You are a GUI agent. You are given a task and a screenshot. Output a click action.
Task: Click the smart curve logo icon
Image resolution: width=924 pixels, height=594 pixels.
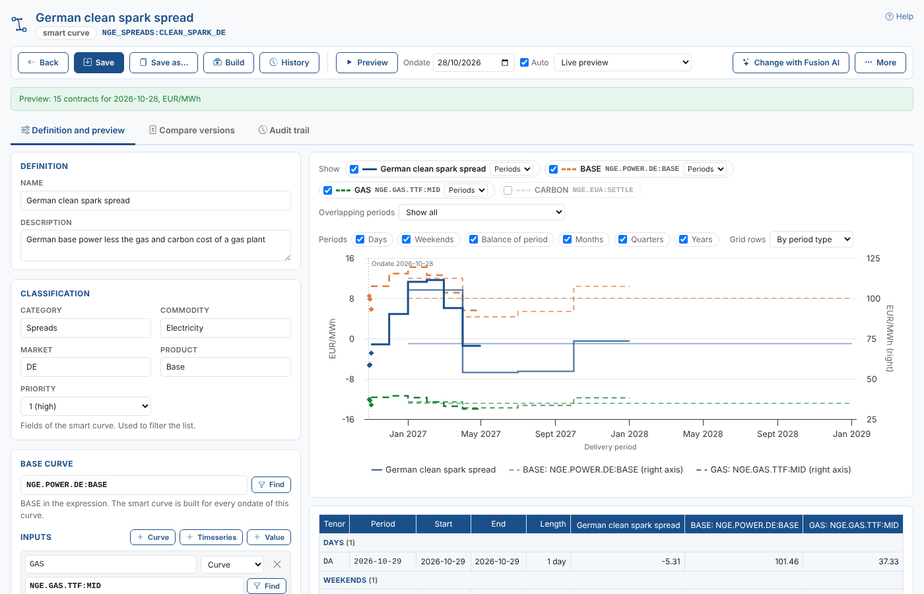pos(20,24)
